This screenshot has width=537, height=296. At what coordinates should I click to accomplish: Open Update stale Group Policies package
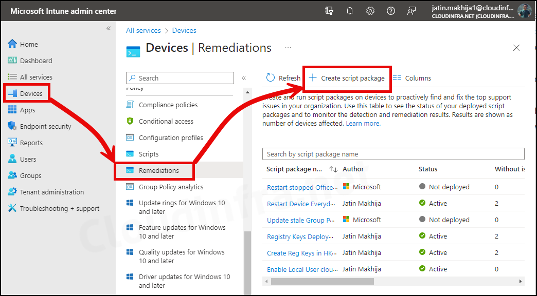click(301, 220)
